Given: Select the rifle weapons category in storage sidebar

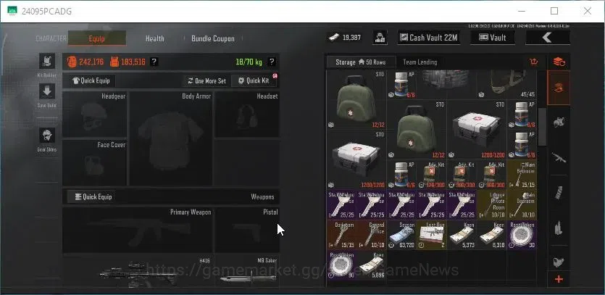Looking at the screenshot, I should pos(559,157).
